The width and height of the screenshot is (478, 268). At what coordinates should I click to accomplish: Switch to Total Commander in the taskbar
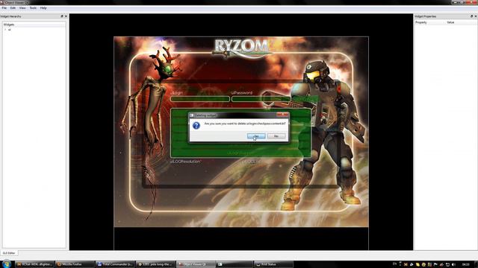pyautogui.click(x=115, y=264)
